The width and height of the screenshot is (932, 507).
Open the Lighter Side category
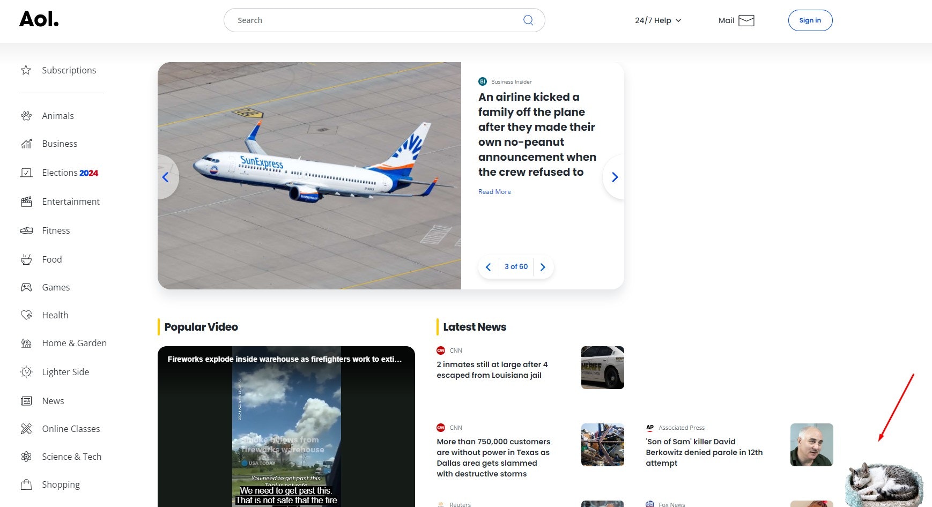coord(65,372)
